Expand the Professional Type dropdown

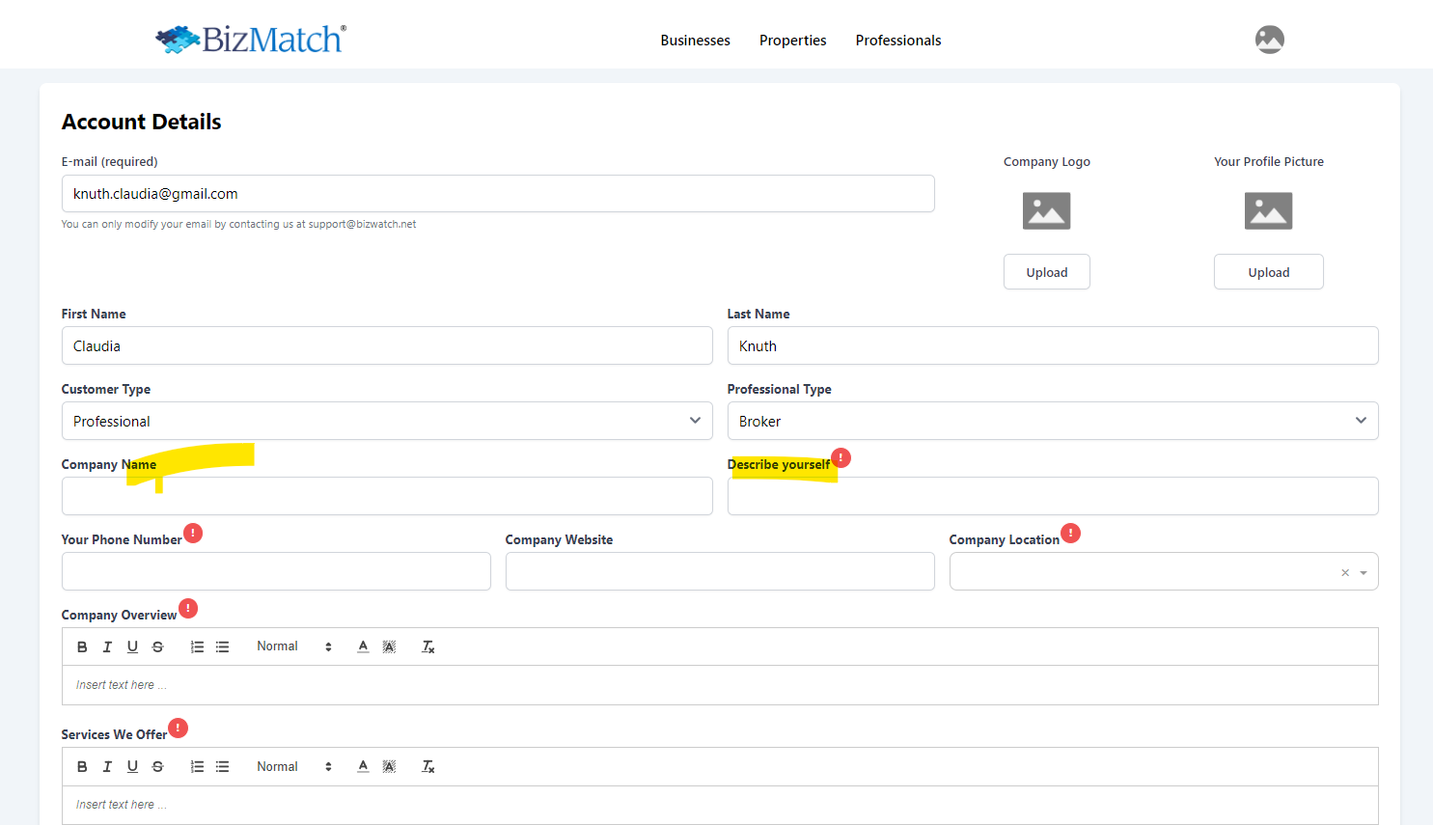pyautogui.click(x=1052, y=421)
